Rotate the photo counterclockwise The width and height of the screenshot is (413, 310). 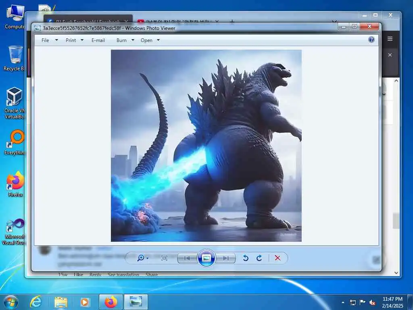[246, 258]
